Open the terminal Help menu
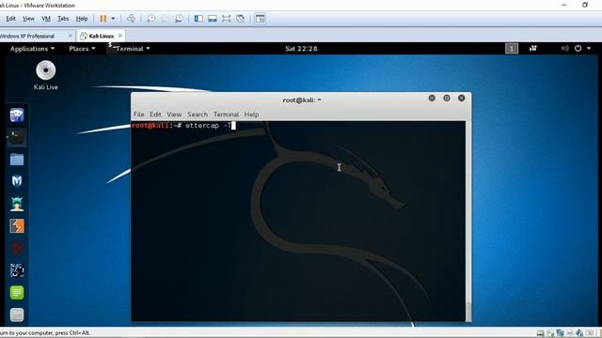 pos(251,115)
